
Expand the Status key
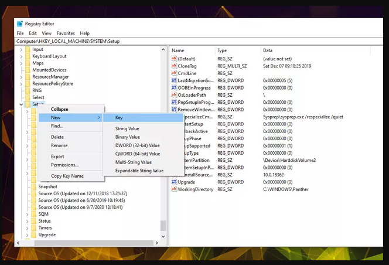[x=28, y=221]
